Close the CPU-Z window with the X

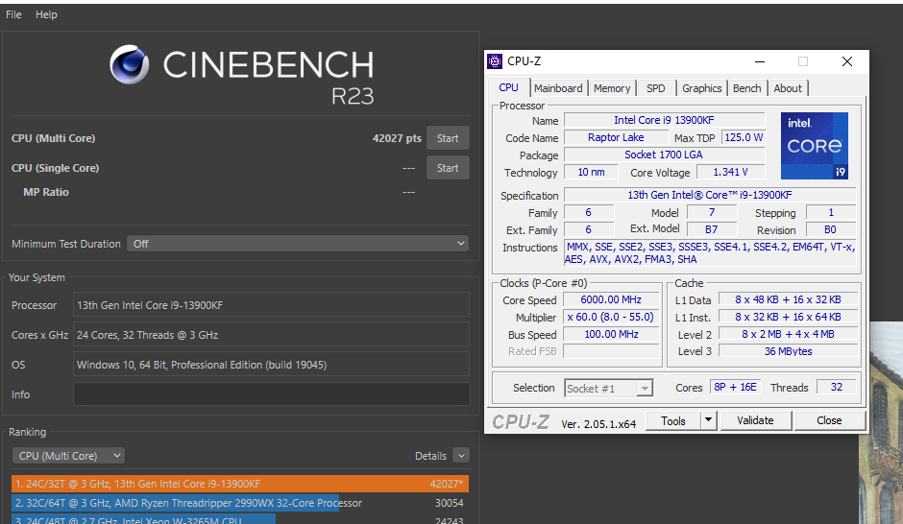(x=846, y=61)
